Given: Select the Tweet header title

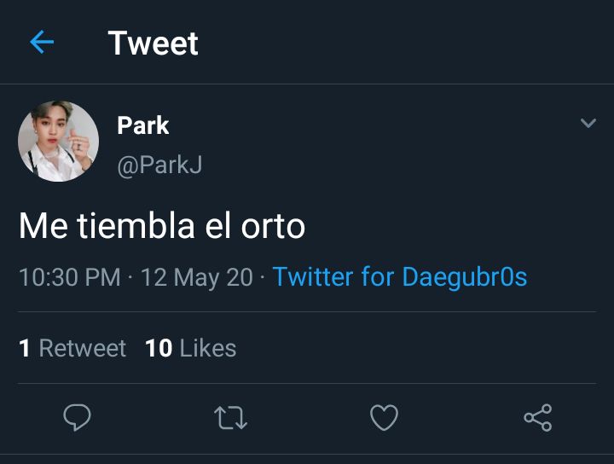Looking at the screenshot, I should pos(153,43).
